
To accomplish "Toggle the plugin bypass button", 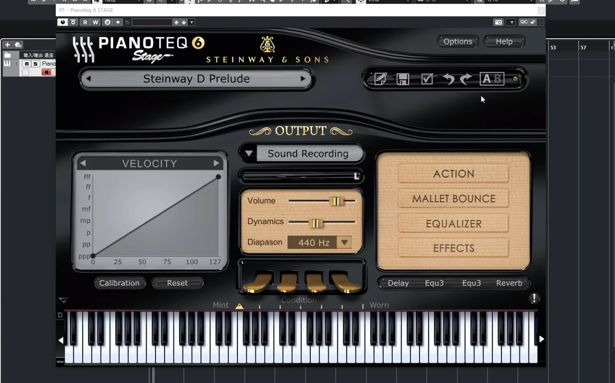I will [x=73, y=22].
